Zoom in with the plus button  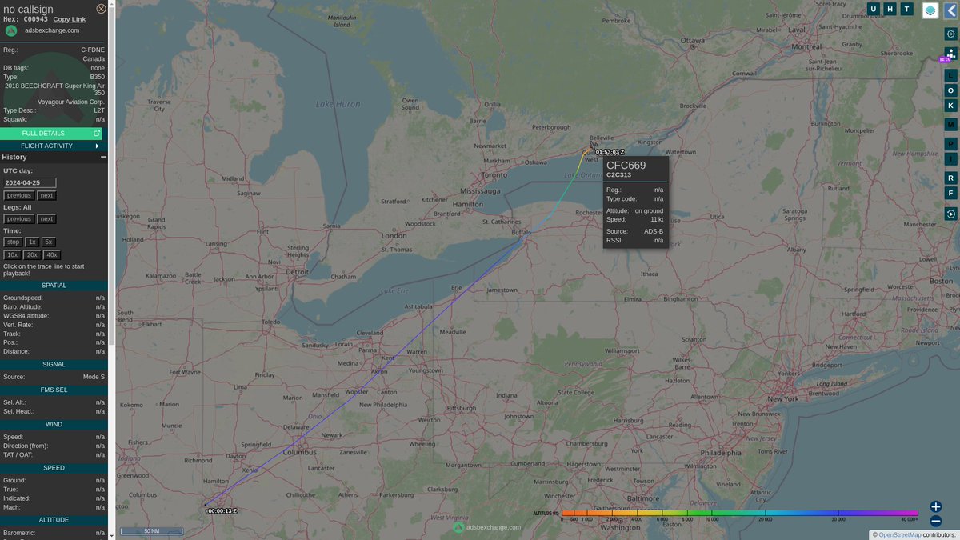tap(936, 506)
